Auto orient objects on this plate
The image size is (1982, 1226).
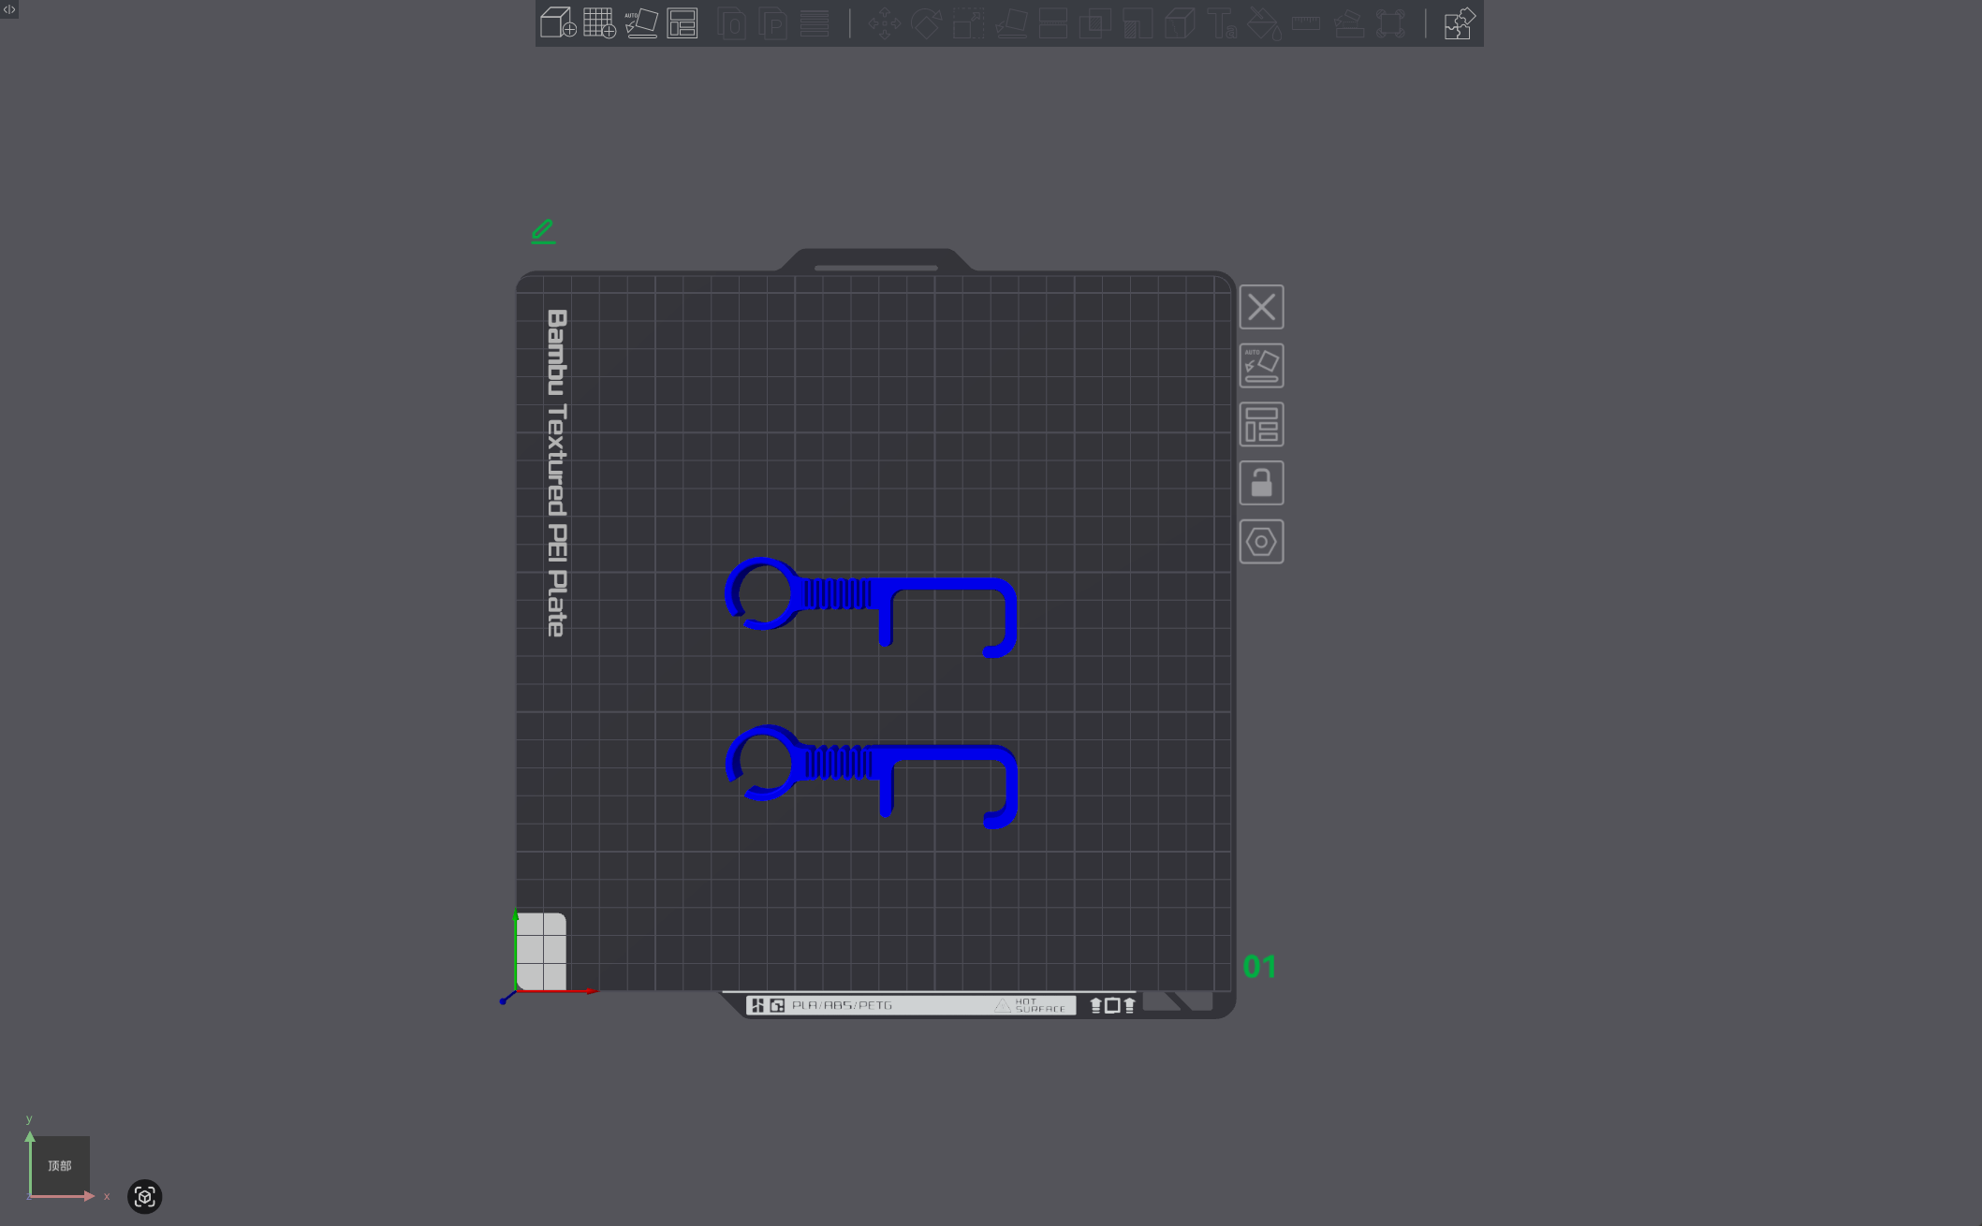click(x=1261, y=366)
